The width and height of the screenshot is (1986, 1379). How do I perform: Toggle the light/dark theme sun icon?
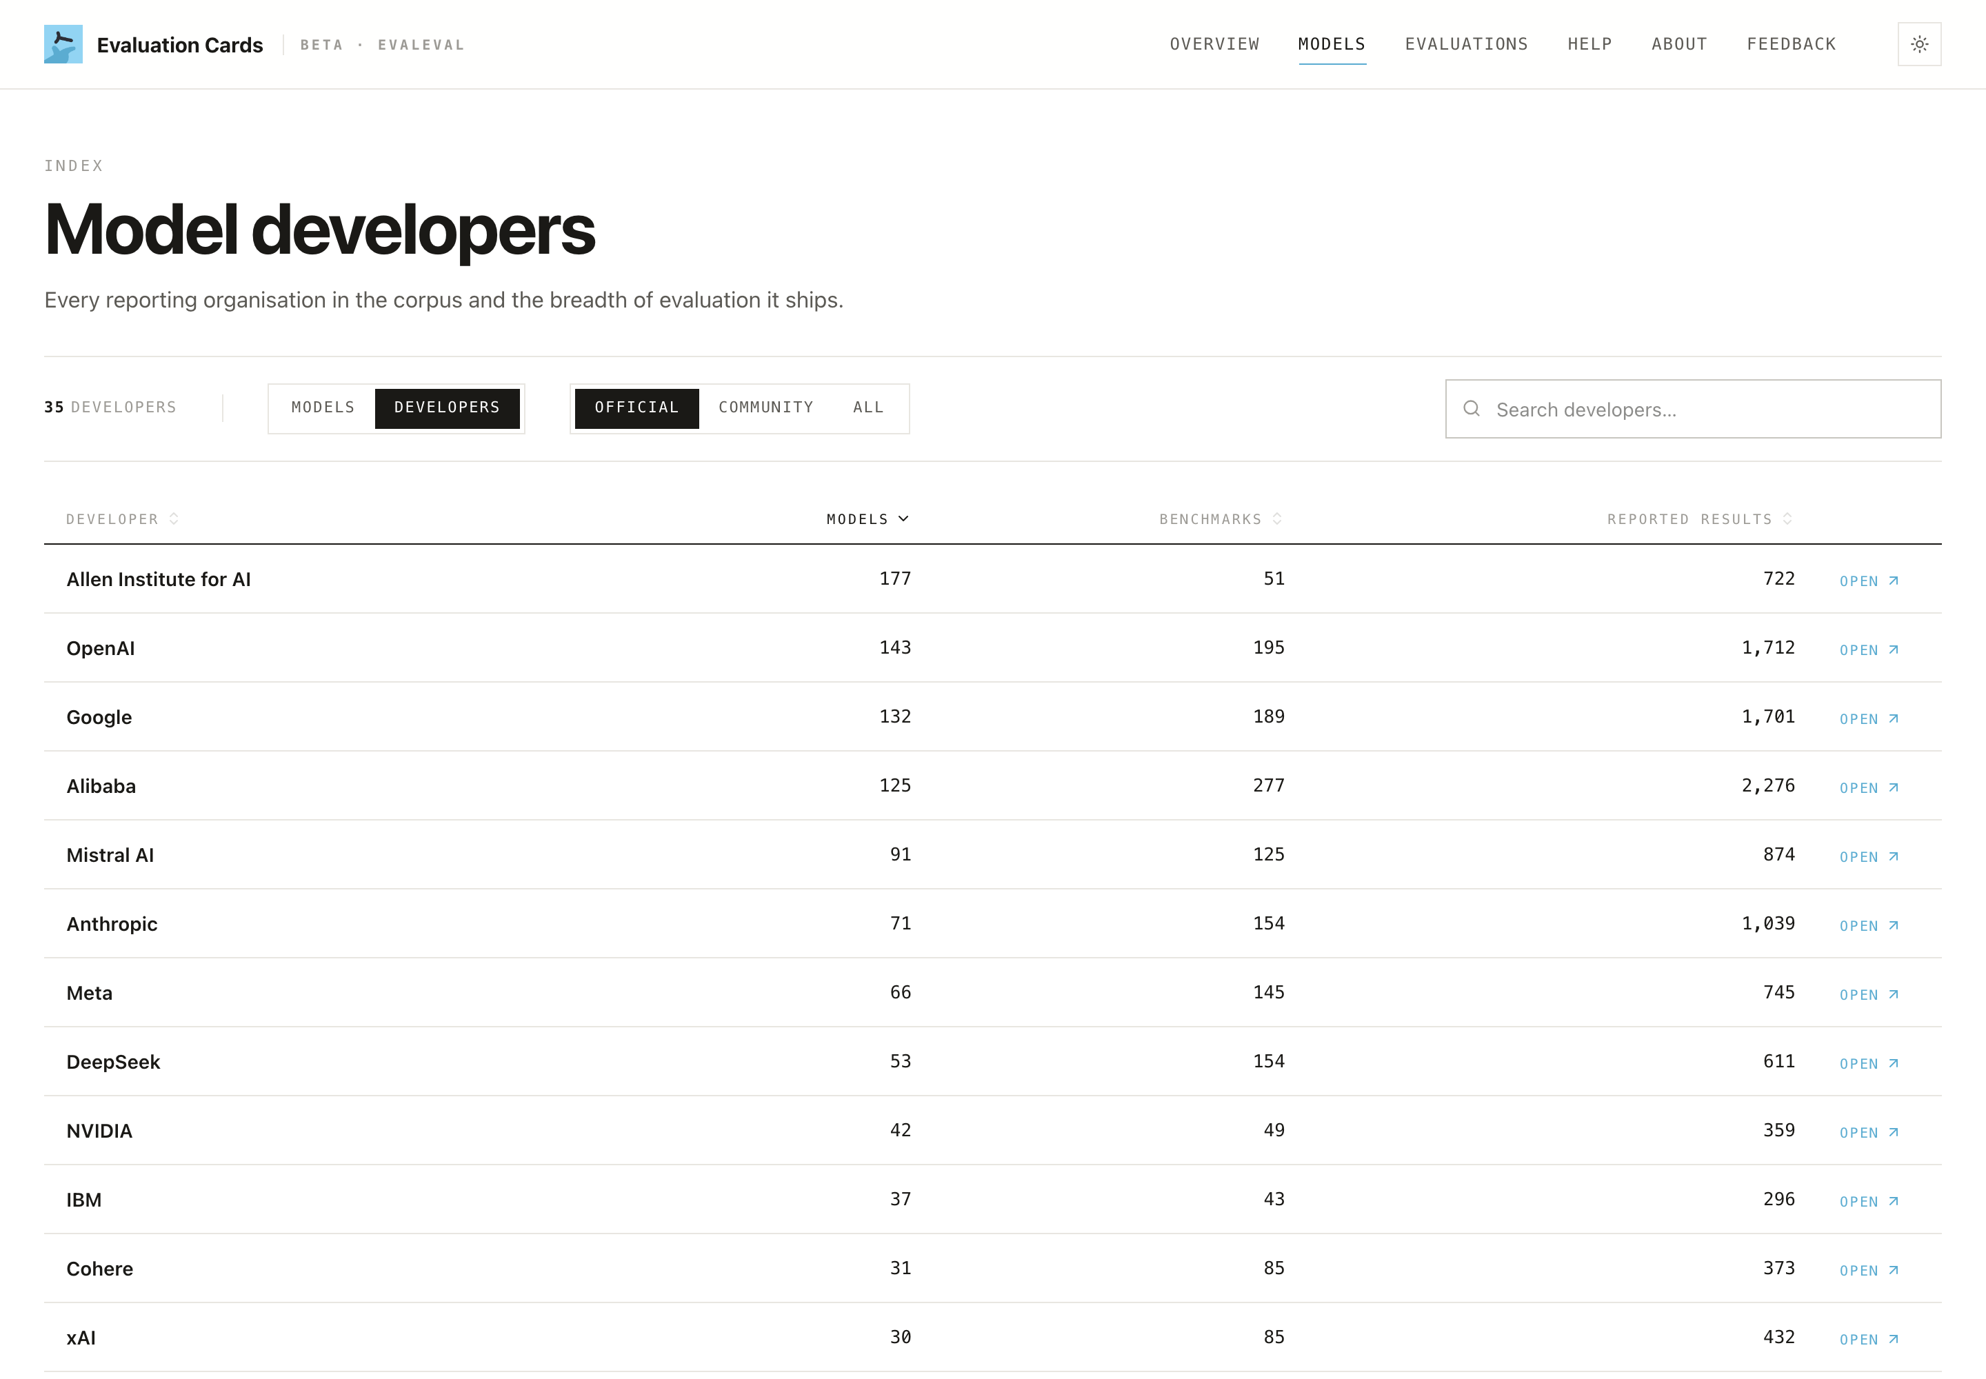[x=1919, y=44]
